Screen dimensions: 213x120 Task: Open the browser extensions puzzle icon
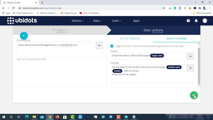click(200, 8)
